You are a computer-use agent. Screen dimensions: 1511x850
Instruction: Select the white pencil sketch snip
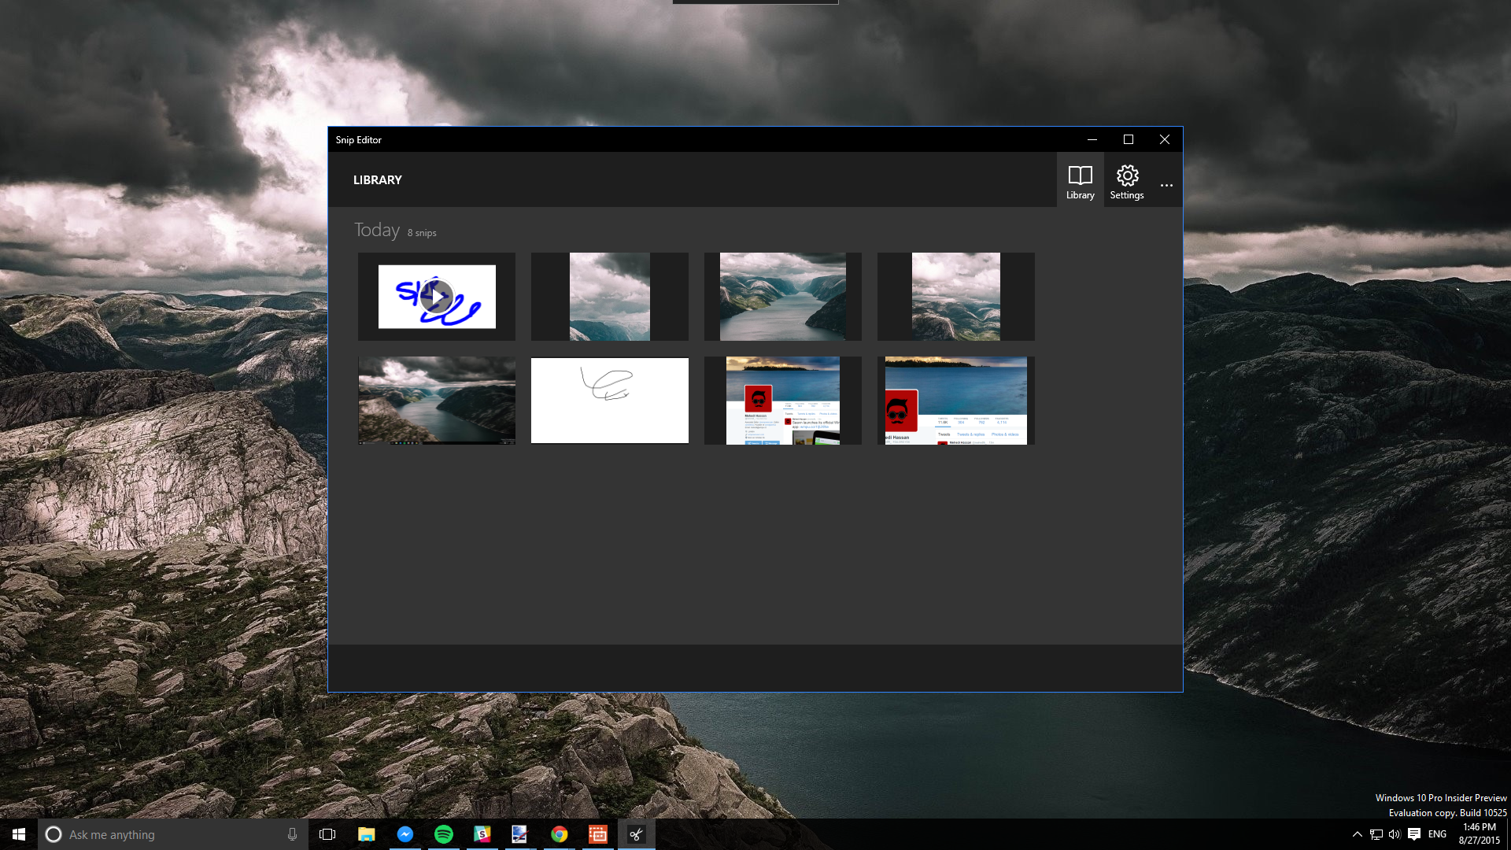click(x=609, y=401)
